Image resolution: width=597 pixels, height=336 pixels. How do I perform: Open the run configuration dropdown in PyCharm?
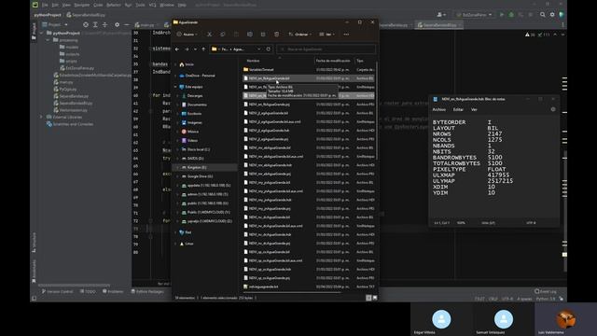tap(475, 15)
